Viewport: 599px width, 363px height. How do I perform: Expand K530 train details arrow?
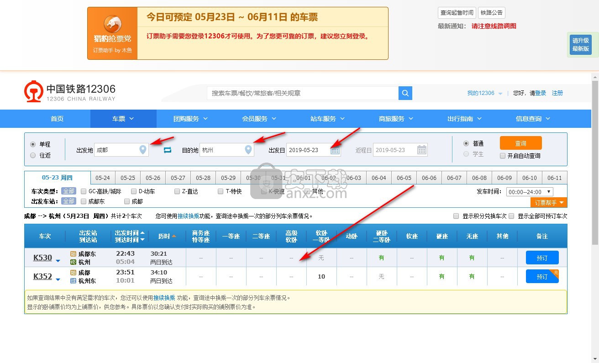click(58, 261)
